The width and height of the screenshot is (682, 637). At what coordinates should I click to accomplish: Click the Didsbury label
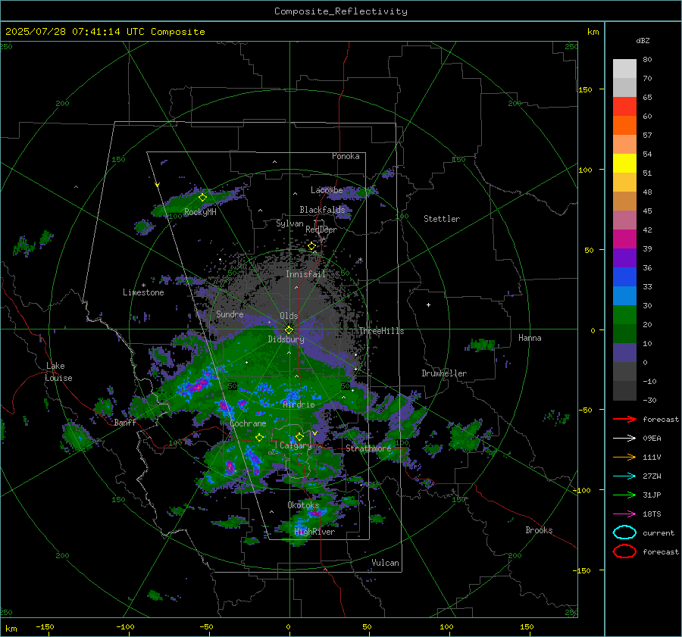point(286,339)
